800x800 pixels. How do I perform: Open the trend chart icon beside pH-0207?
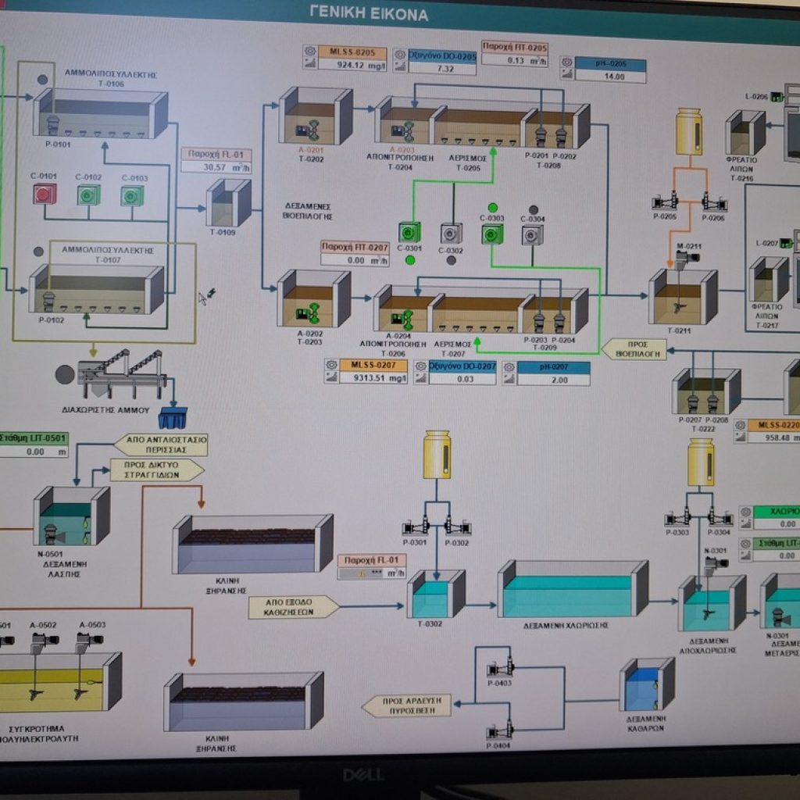point(509,380)
